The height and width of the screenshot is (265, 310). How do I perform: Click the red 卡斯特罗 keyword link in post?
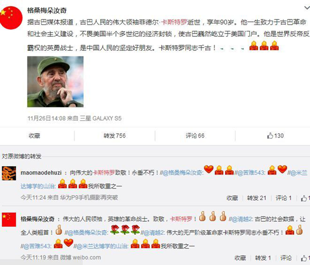[x=174, y=22]
